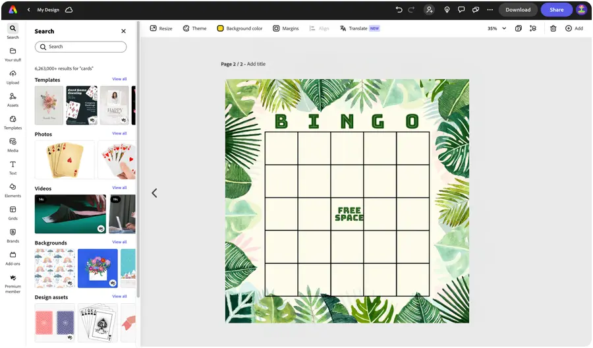
Task: Open the yellow Background color swatch
Action: (220, 28)
